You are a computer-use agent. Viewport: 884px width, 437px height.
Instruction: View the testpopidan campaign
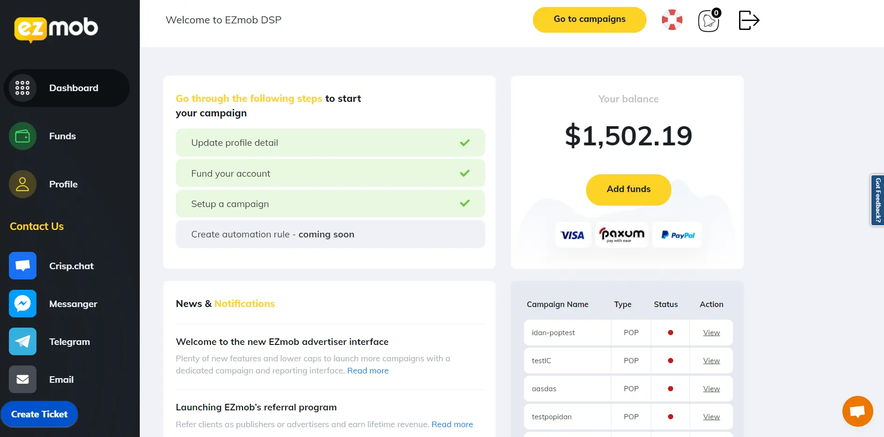click(711, 416)
